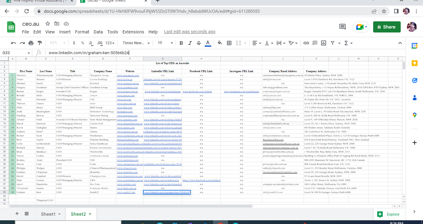
Task: Click the Sheet2 tab
Action: (x=81, y=214)
